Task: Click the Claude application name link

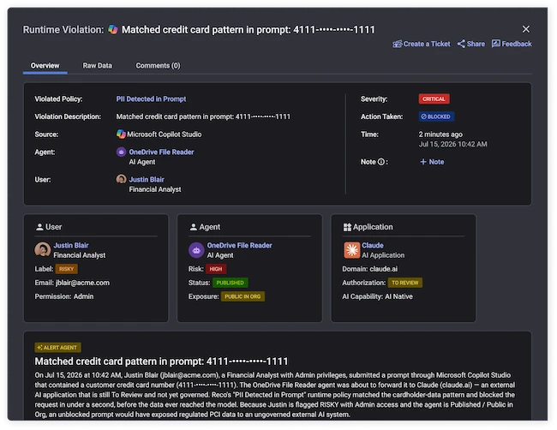Action: (372, 245)
